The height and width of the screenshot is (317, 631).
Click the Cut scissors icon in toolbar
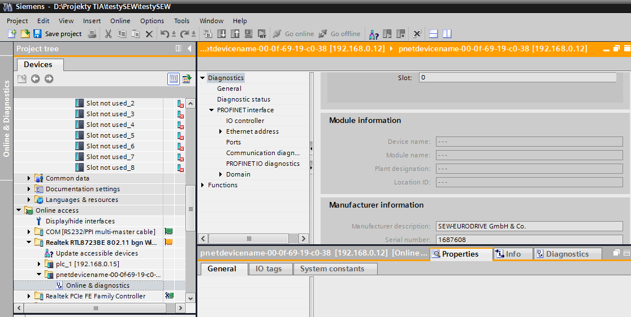pos(108,34)
